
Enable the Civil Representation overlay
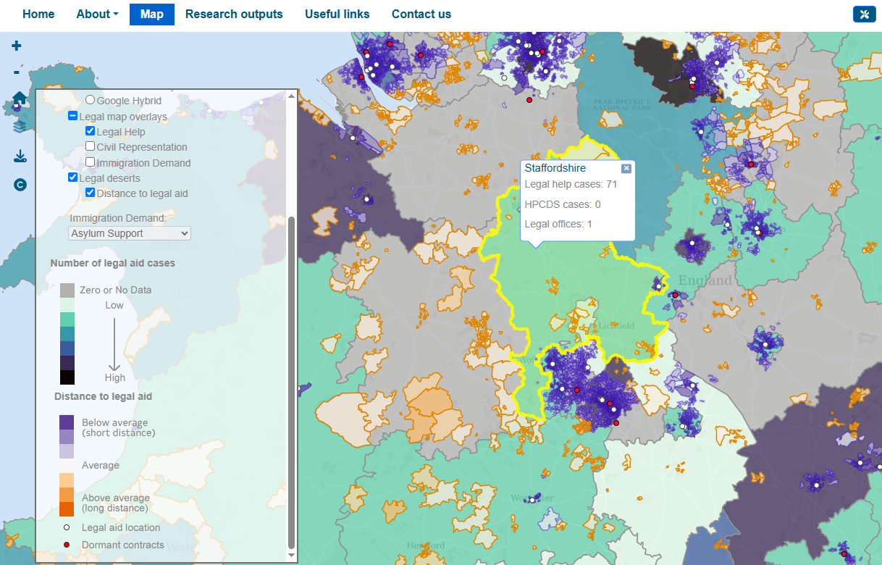[x=91, y=146]
